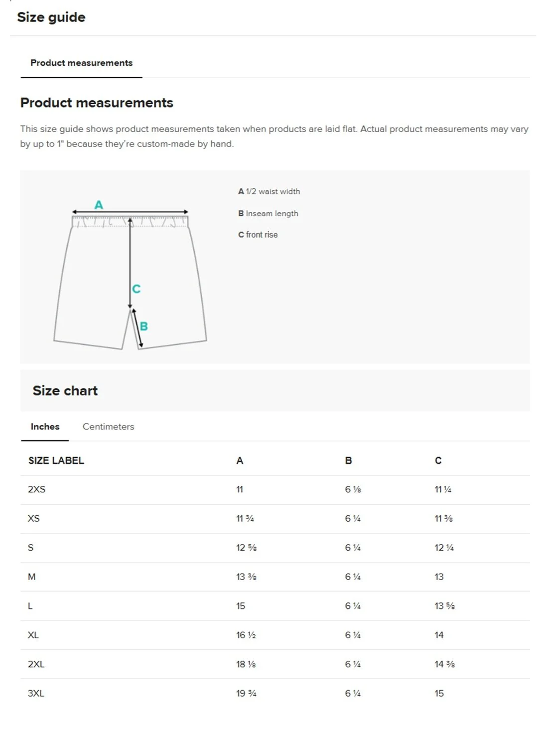
Task: Select the 2XS size row
Action: 275,490
